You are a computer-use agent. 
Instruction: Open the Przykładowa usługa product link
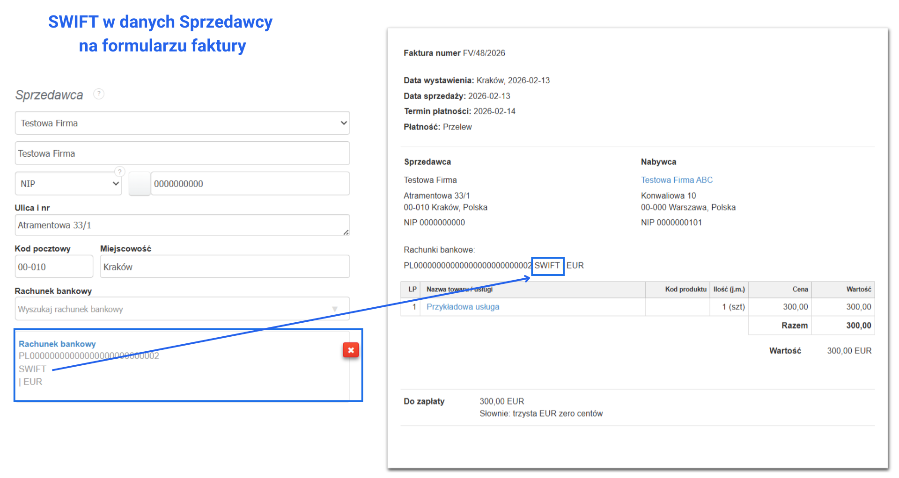(x=463, y=307)
